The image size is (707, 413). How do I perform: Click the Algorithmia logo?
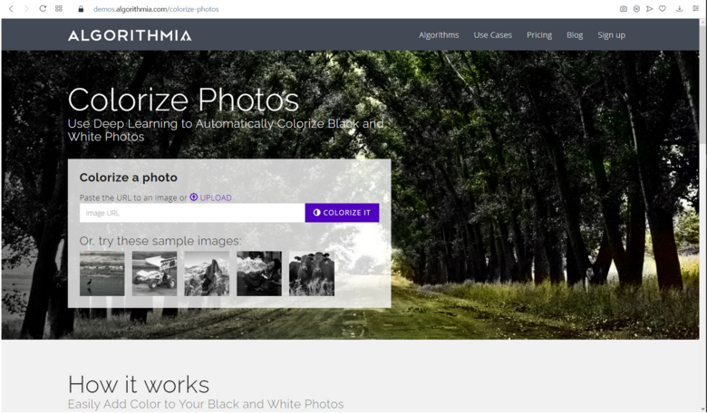130,35
